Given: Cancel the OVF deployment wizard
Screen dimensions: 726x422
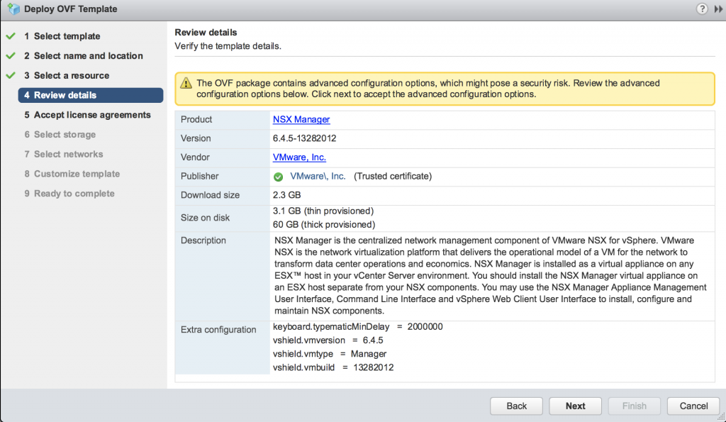Looking at the screenshot, I should (693, 406).
